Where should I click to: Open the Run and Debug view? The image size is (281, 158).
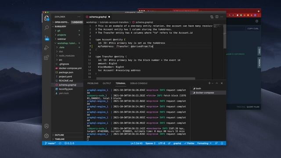click(x=47, y=48)
